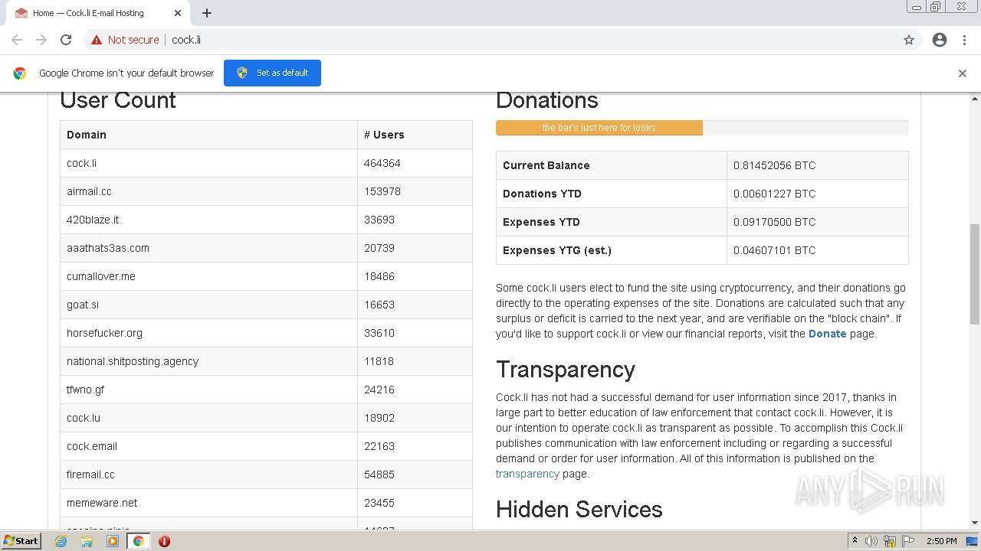
Task: Open the transparency page link
Action: coord(527,474)
